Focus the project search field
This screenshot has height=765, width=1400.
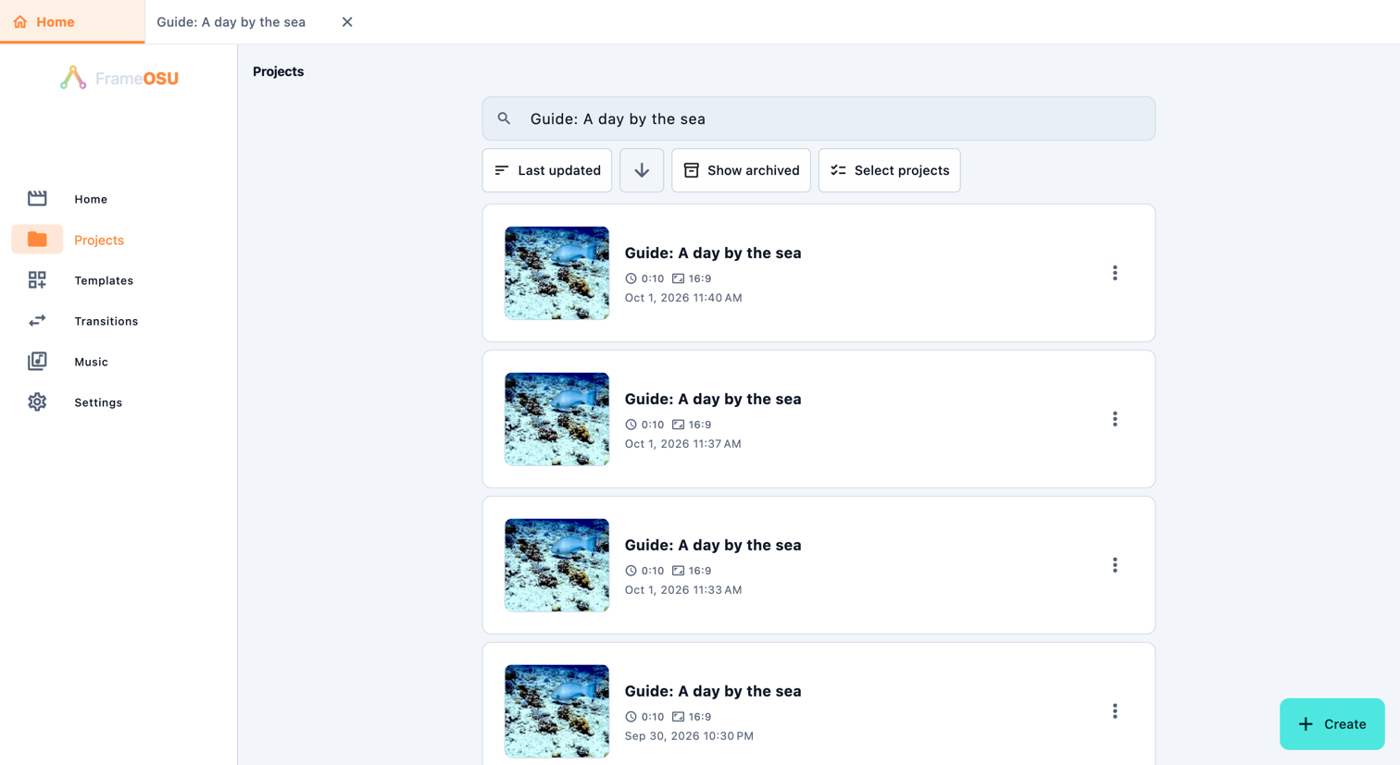pos(819,118)
